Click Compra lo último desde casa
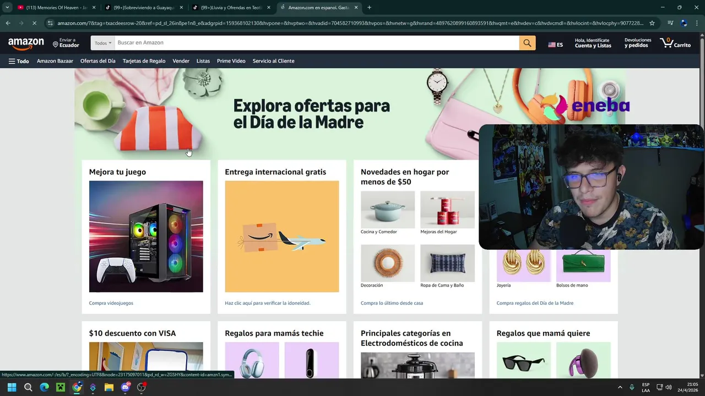705x396 pixels. (x=392, y=303)
